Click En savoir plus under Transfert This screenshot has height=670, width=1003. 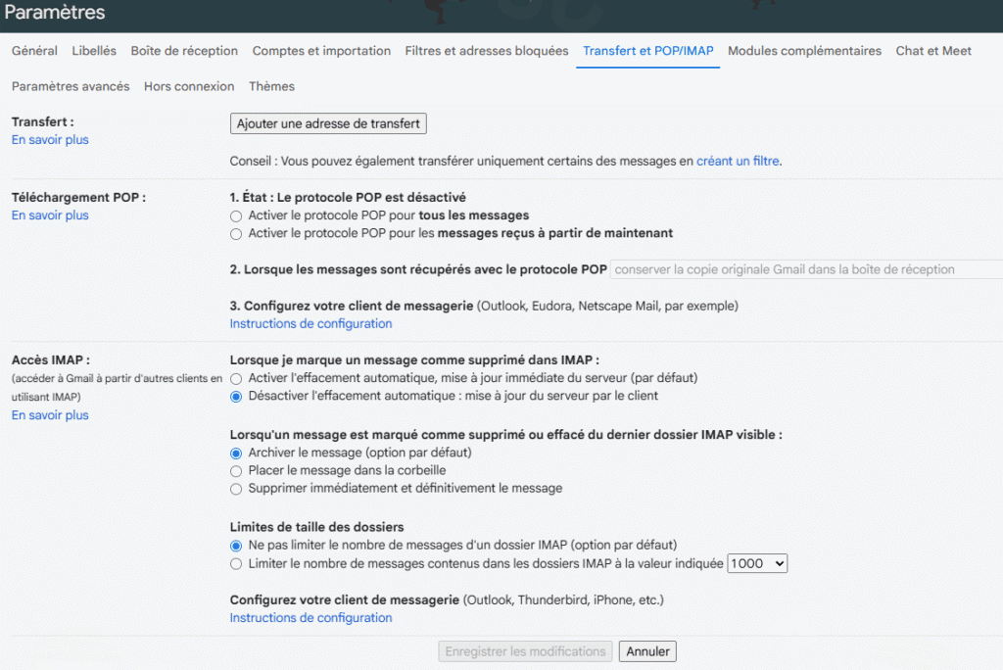[x=50, y=140]
